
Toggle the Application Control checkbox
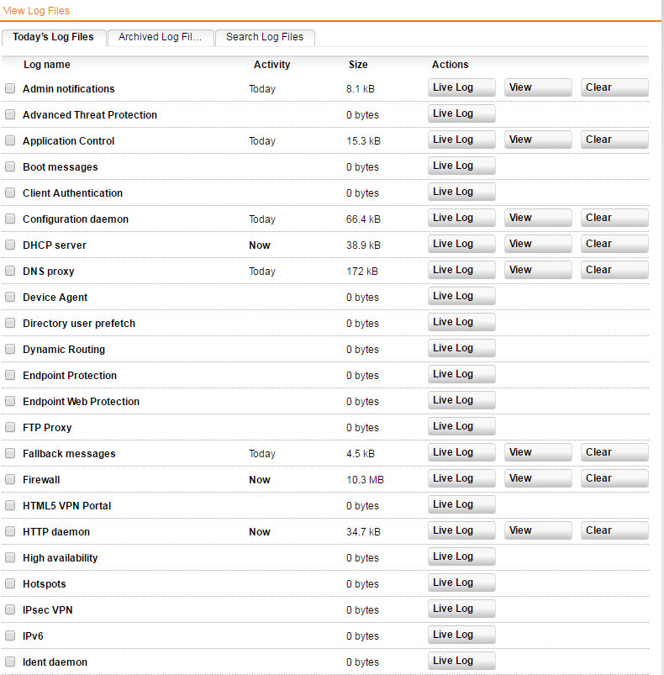tap(10, 141)
